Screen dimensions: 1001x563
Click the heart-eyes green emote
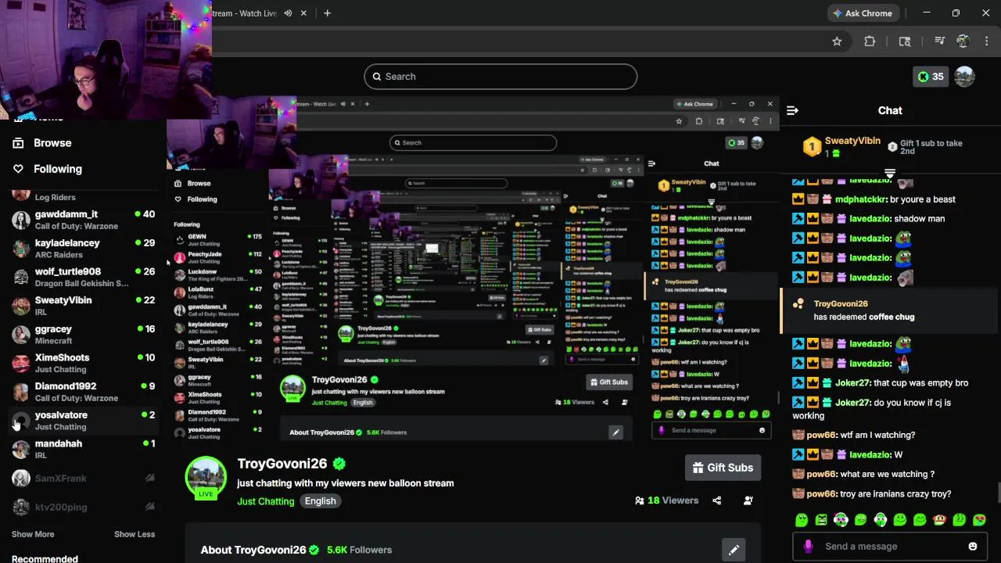(x=979, y=520)
